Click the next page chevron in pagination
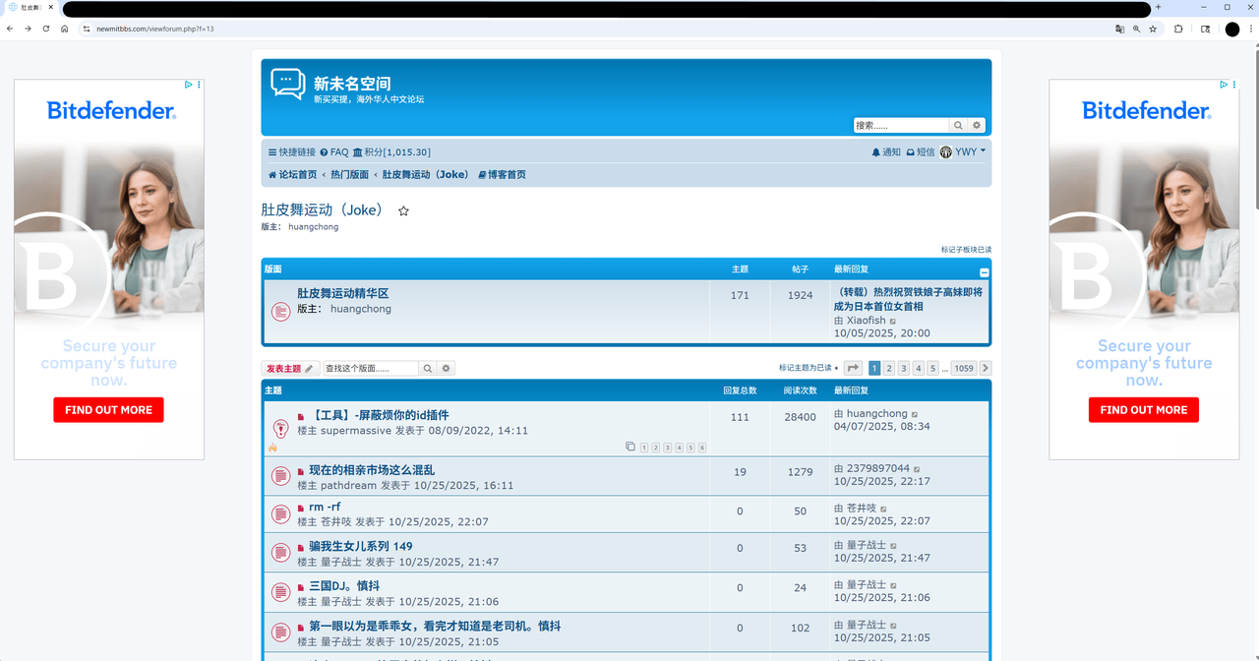1259x661 pixels. (x=986, y=368)
